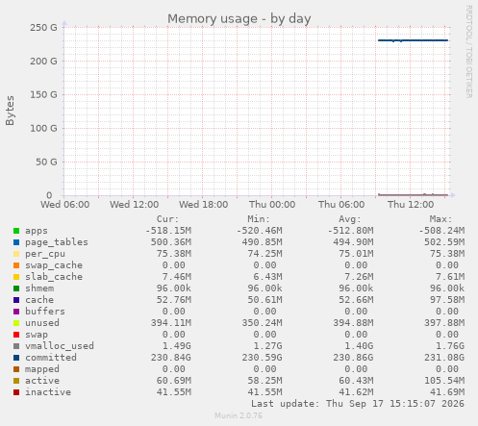Click the swap_cache legend label

coord(54,265)
